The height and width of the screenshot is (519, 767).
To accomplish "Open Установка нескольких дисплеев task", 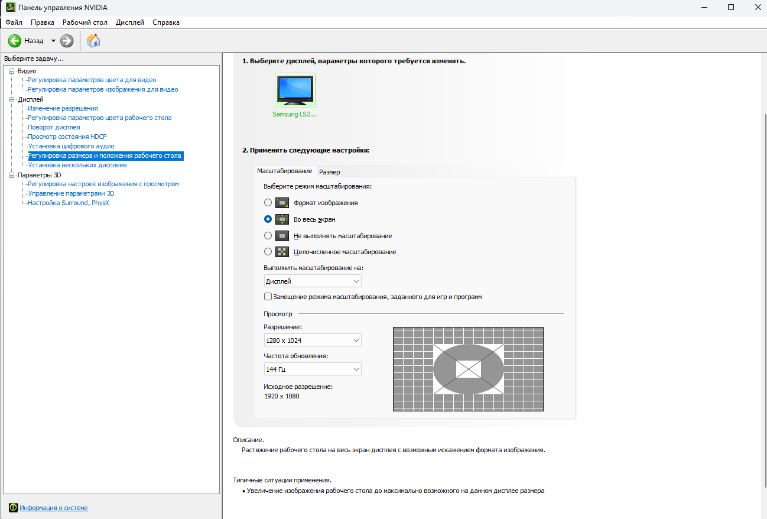I will [77, 165].
